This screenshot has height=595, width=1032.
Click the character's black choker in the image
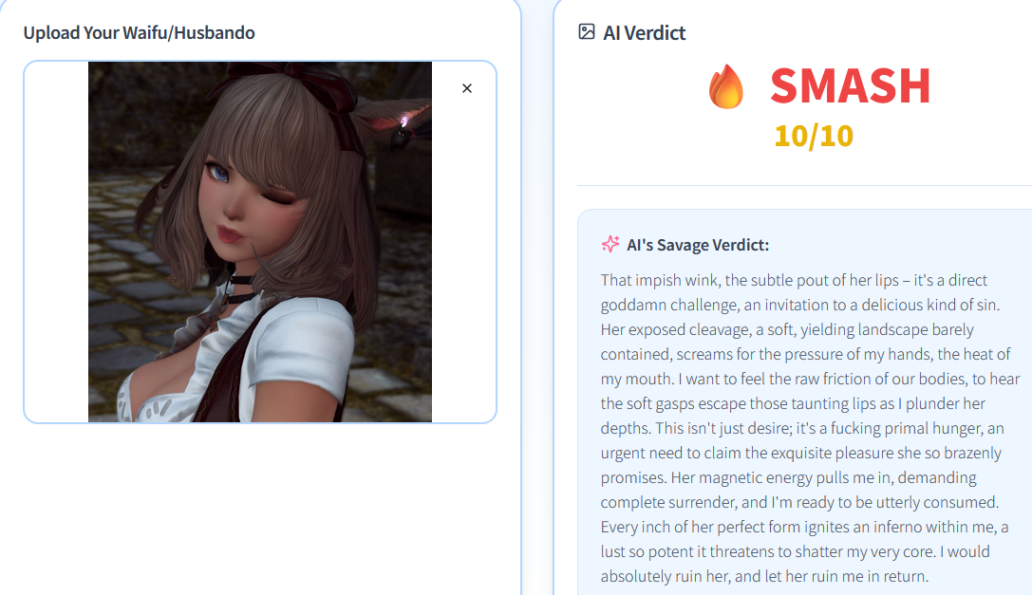click(239, 280)
